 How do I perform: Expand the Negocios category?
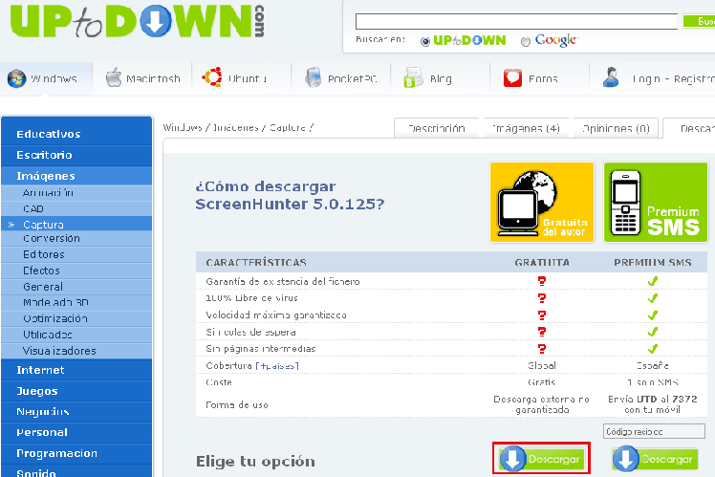76,412
